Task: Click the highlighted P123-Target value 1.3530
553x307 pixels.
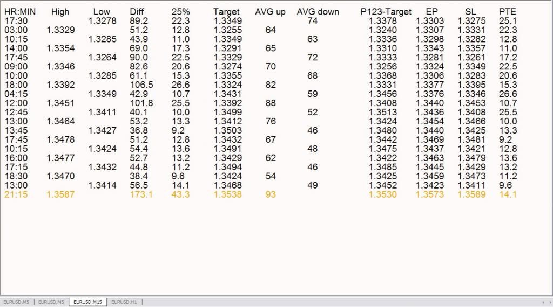Action: tap(383, 195)
